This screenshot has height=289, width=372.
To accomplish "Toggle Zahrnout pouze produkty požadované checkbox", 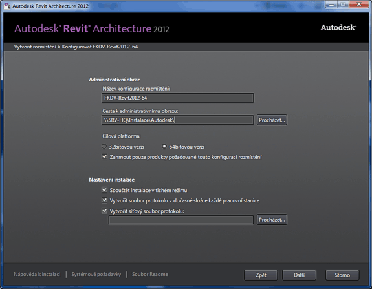I will pos(104,156).
